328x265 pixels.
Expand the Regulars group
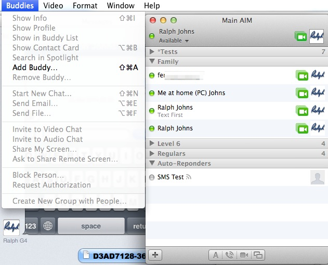[x=152, y=153]
